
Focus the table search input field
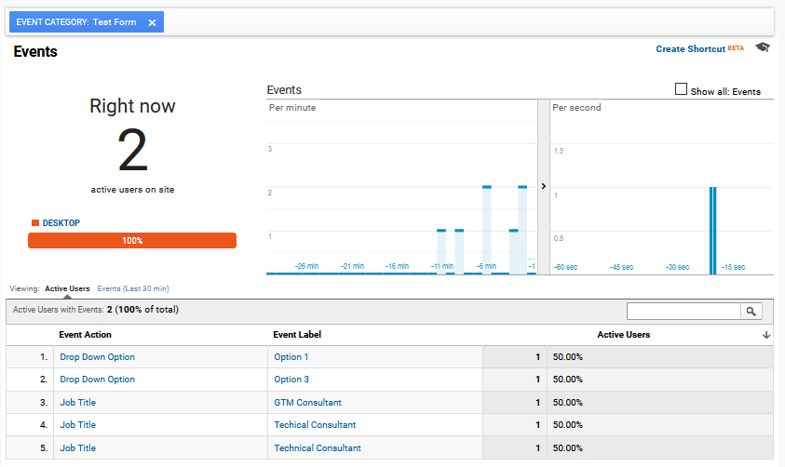pos(683,312)
